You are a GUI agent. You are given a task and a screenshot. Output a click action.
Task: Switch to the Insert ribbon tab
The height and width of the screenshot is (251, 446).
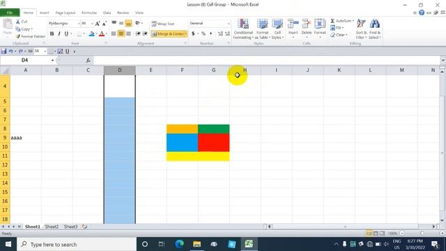point(44,13)
